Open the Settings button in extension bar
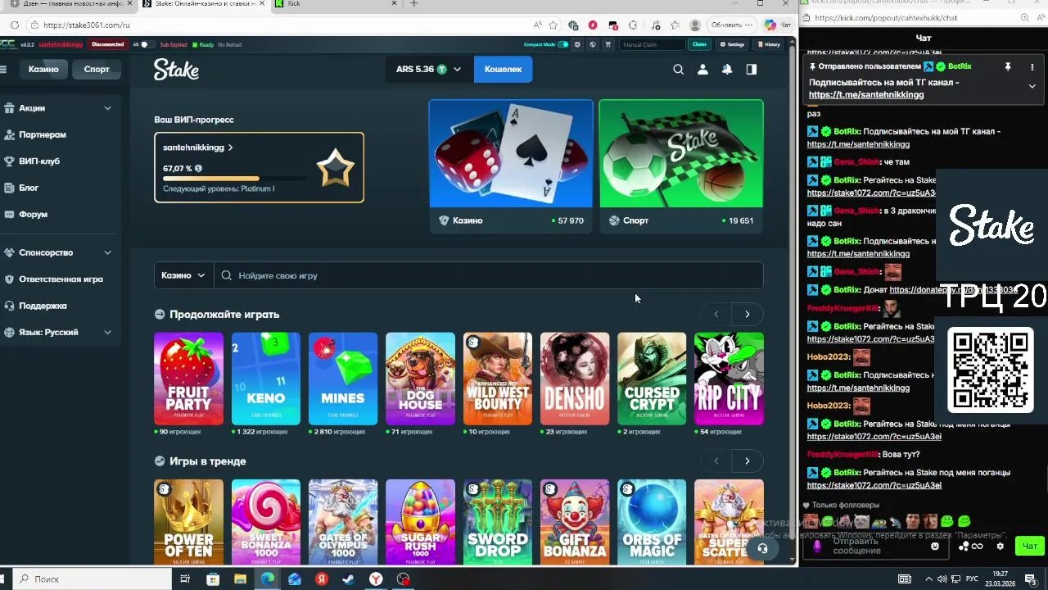The image size is (1048, 590). coord(732,44)
